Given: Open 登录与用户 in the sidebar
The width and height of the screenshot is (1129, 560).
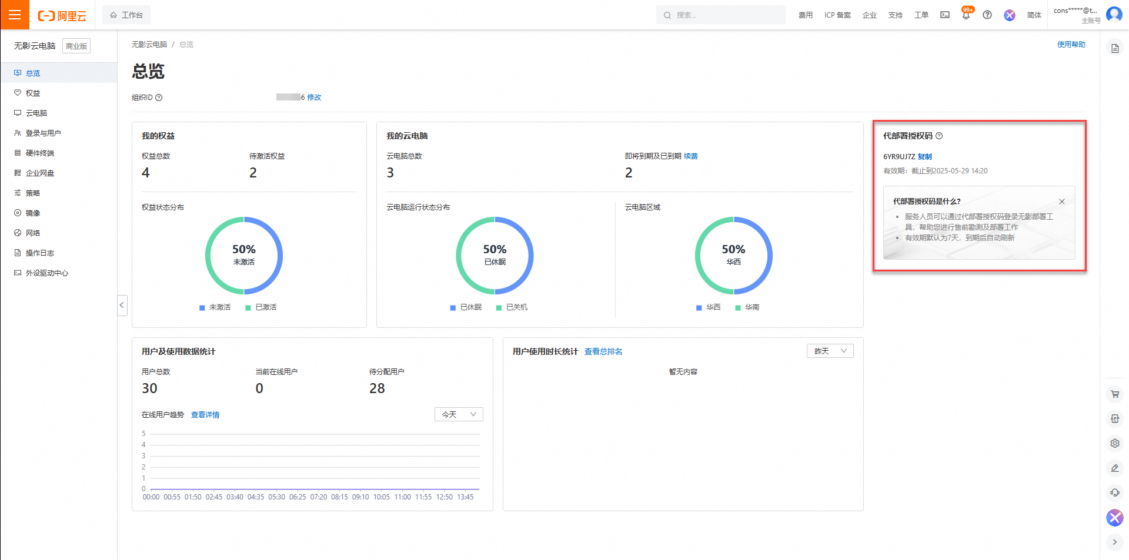Looking at the screenshot, I should (59, 133).
